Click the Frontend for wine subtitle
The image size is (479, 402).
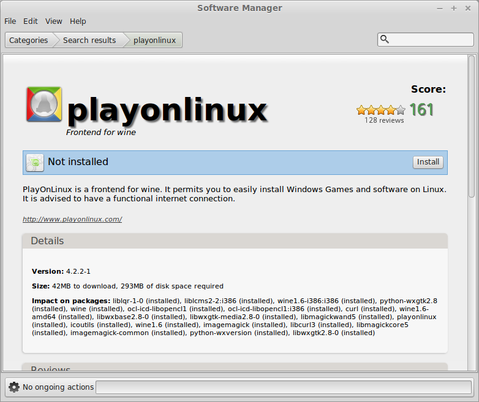[101, 133]
